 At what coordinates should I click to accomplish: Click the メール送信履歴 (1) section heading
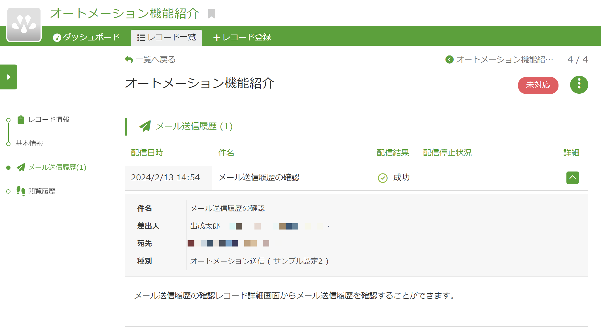point(194,126)
